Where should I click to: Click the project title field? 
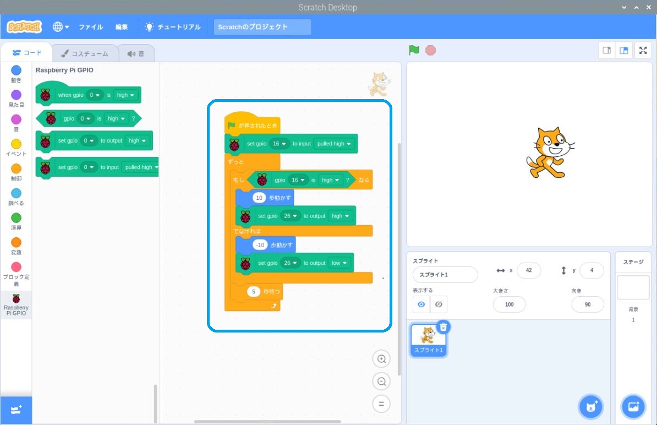tap(262, 27)
